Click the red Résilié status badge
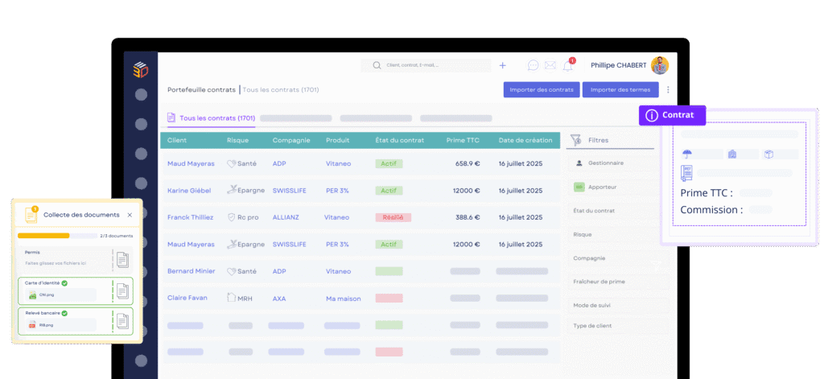The height and width of the screenshot is (379, 824). pyautogui.click(x=393, y=217)
